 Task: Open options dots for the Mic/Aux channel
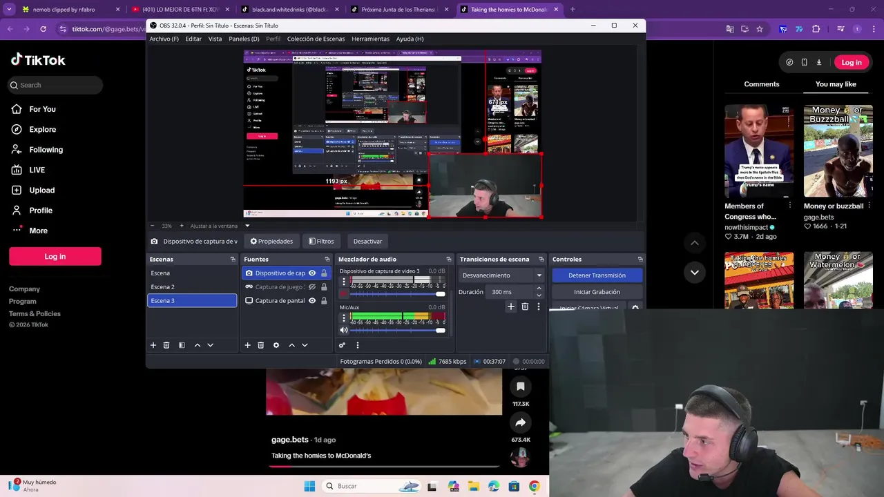tap(344, 318)
